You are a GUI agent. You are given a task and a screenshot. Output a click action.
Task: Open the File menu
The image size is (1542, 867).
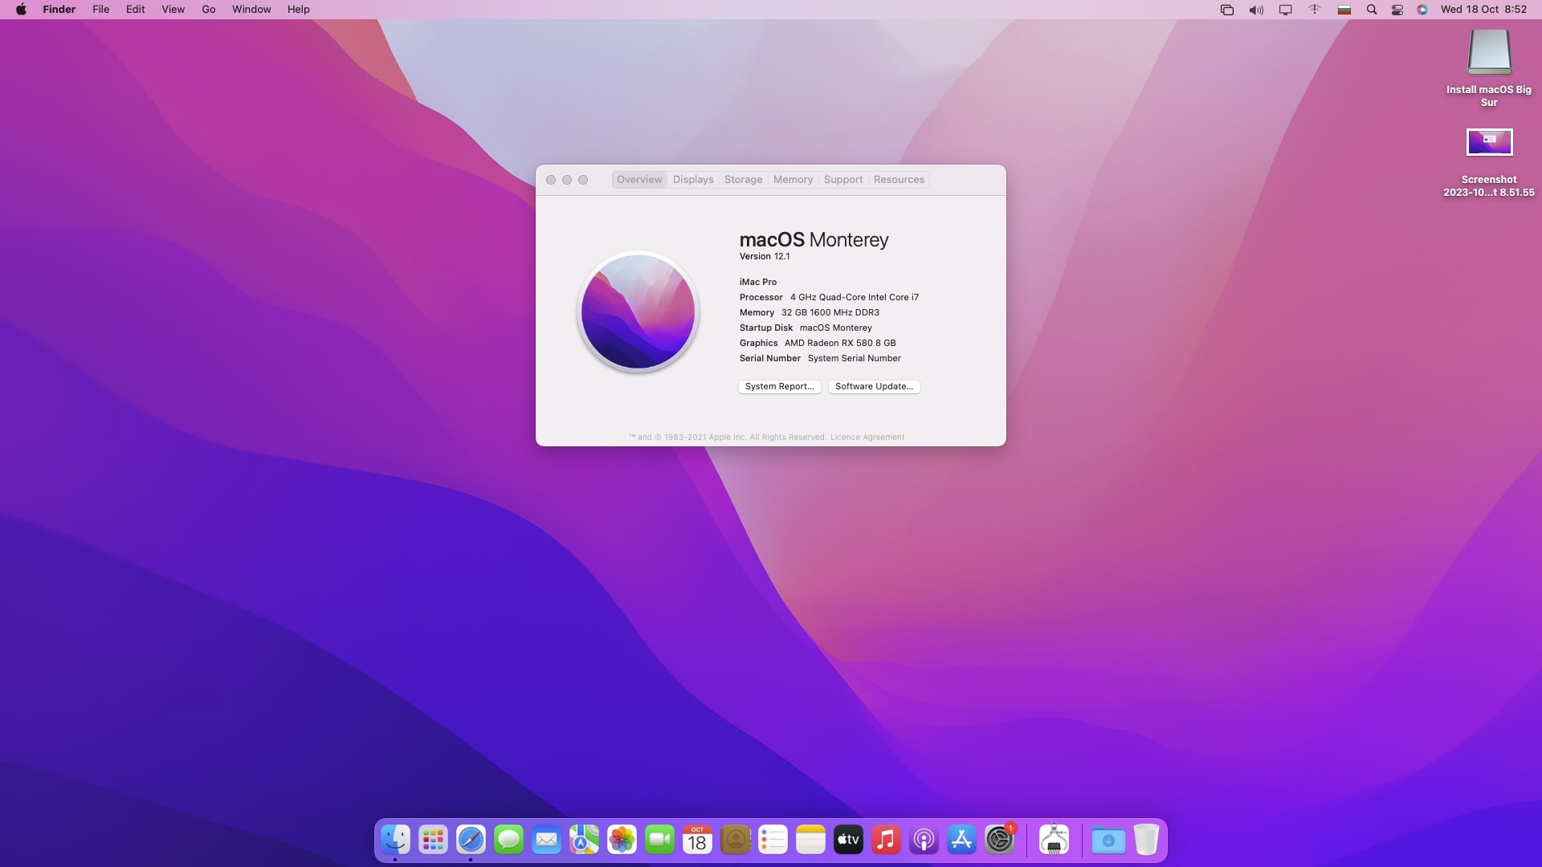101,10
